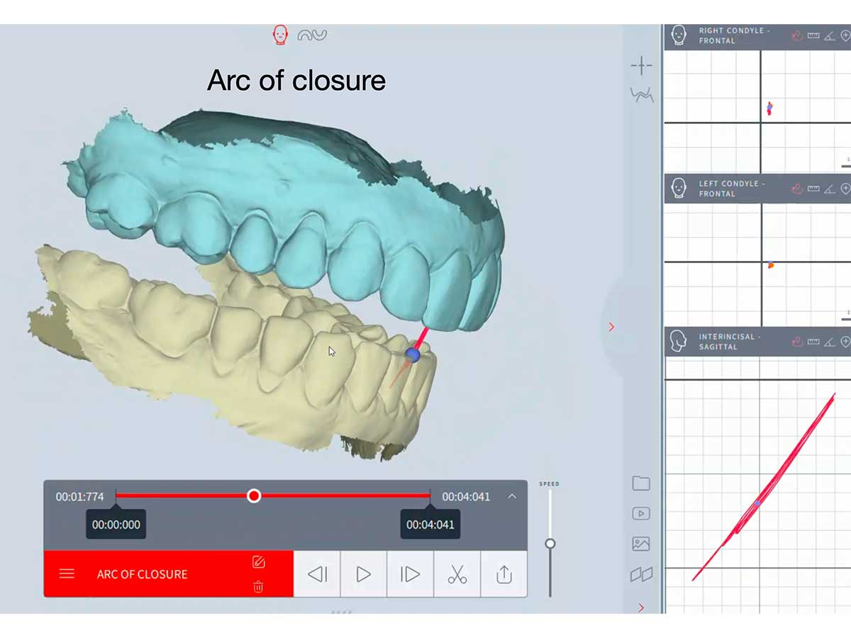Toggle the head view icon at top
The width and height of the screenshot is (851, 638).
coord(281,35)
